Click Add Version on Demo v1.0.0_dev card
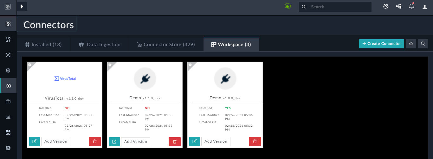 (x=216, y=141)
